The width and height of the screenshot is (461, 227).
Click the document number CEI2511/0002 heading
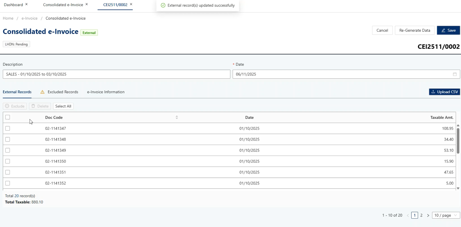[439, 47]
